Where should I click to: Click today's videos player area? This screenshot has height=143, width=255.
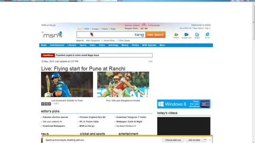click(x=184, y=126)
